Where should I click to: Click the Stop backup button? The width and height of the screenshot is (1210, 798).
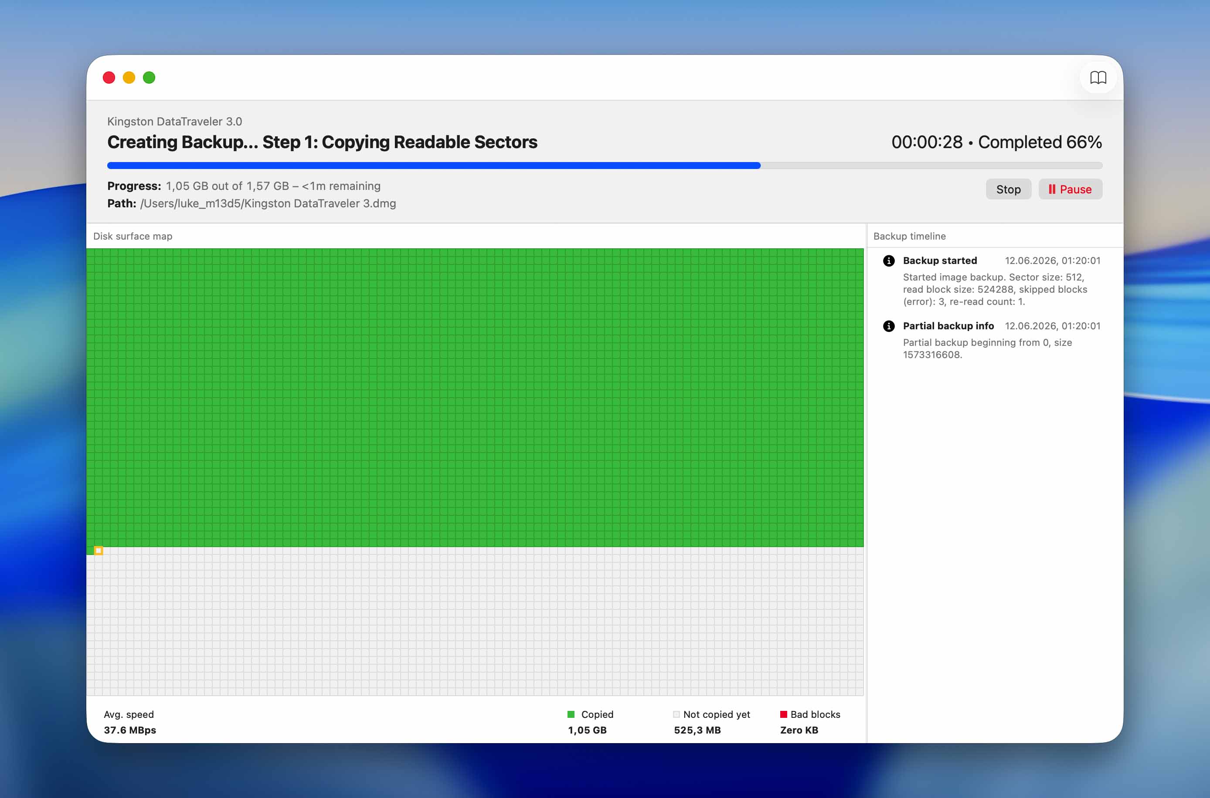1008,189
